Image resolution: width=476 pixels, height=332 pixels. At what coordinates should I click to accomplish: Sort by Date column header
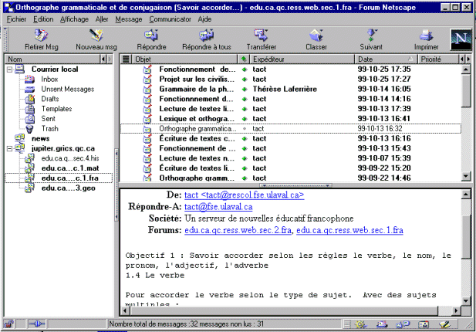(386, 59)
